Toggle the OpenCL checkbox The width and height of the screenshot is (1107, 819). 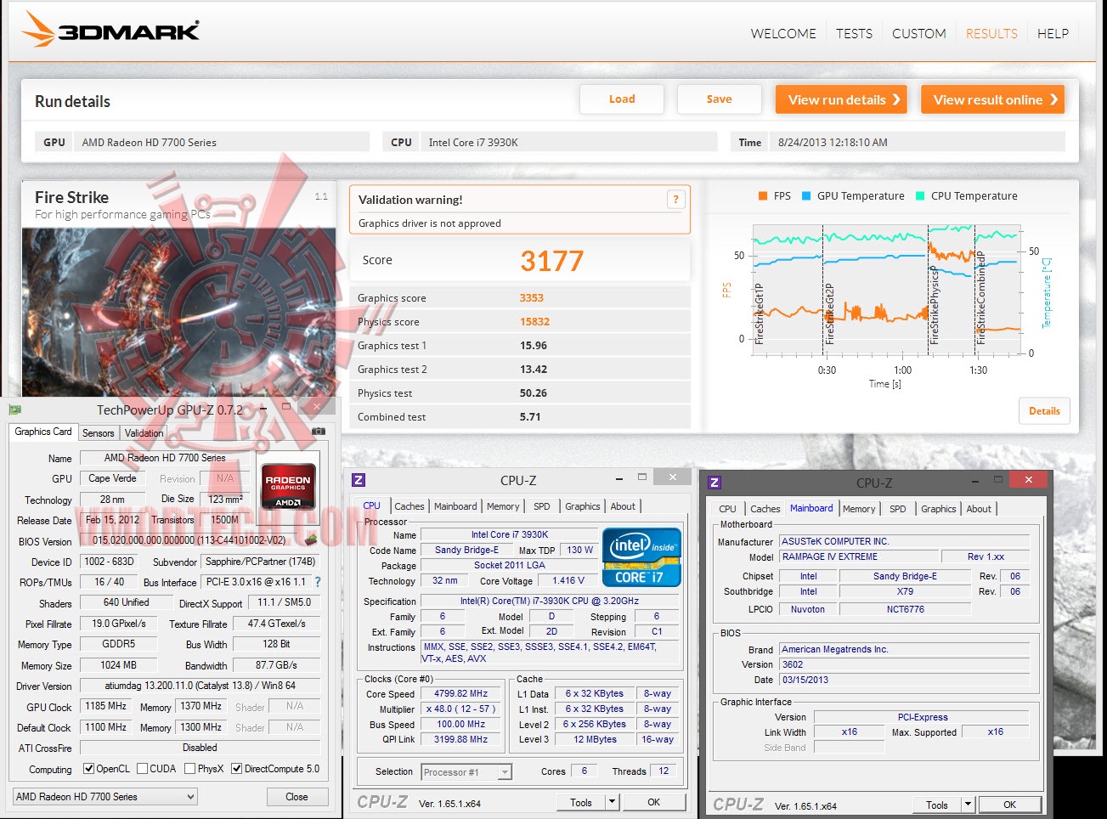[x=88, y=769]
